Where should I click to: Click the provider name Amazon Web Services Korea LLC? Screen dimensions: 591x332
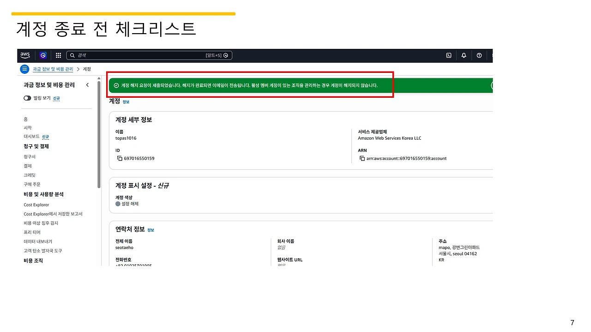(390, 138)
